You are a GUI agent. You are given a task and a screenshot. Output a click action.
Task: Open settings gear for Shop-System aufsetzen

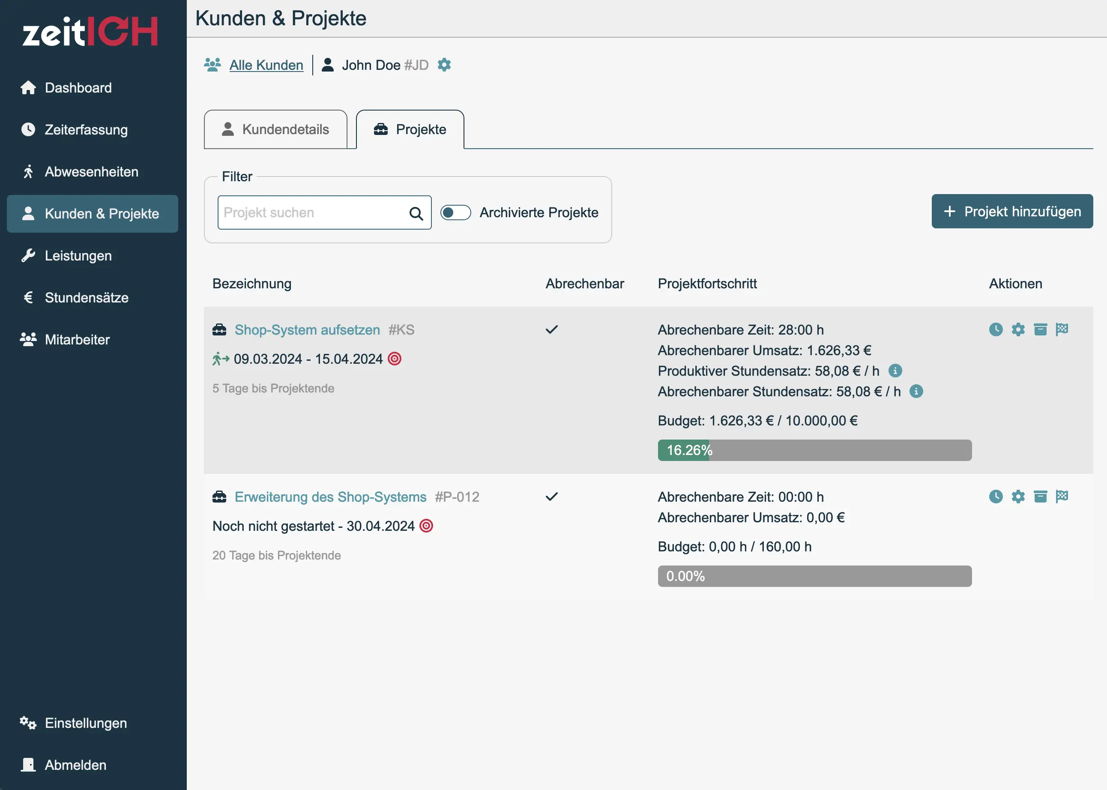point(1018,329)
